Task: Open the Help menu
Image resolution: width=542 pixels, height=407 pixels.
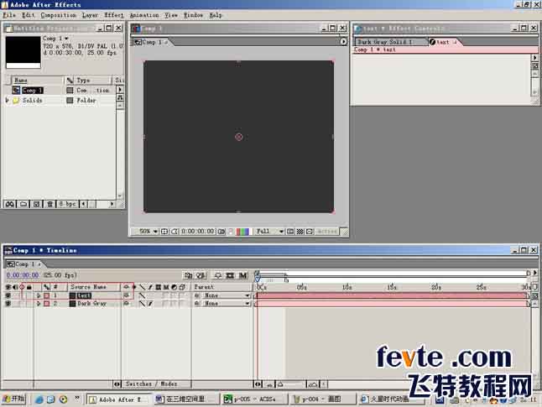Action: [216, 15]
